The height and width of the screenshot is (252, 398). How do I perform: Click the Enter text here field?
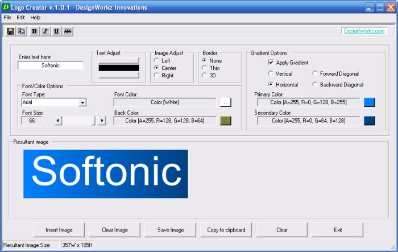click(x=51, y=65)
